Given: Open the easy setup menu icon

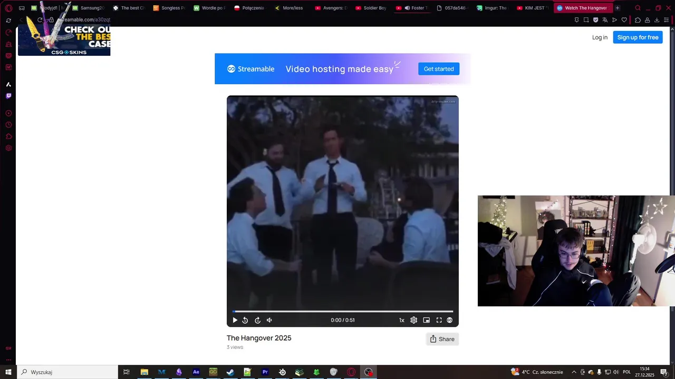Looking at the screenshot, I should (668, 20).
